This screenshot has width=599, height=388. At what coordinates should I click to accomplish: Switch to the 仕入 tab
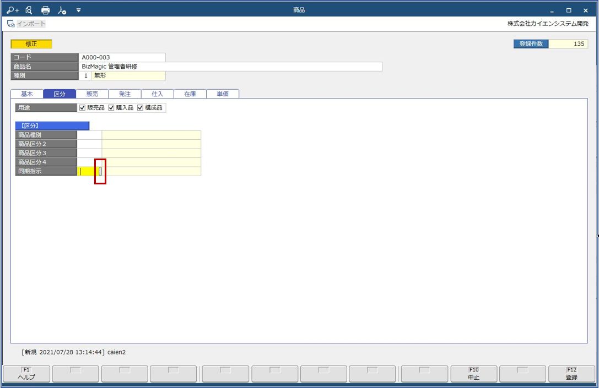click(158, 94)
